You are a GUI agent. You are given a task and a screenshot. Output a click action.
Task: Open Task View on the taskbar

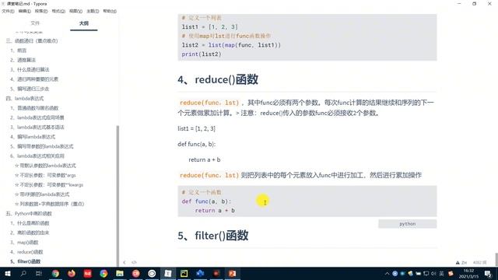[x=39, y=273]
